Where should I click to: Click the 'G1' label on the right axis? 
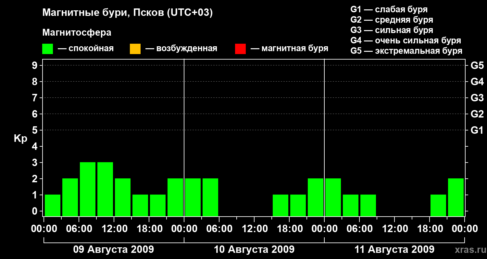(x=477, y=130)
